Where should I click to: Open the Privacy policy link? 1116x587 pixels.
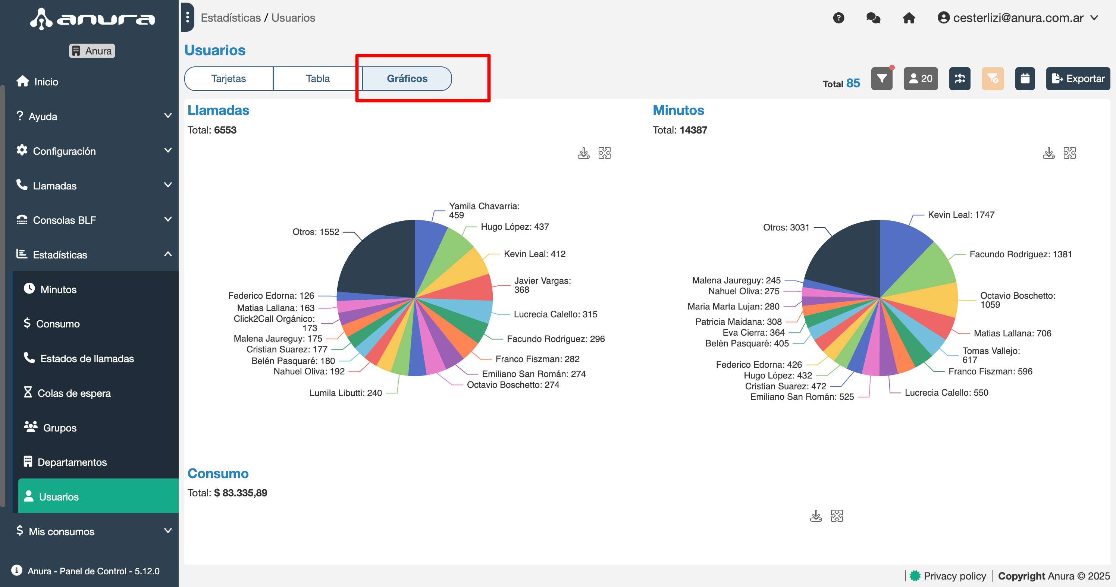tap(954, 576)
